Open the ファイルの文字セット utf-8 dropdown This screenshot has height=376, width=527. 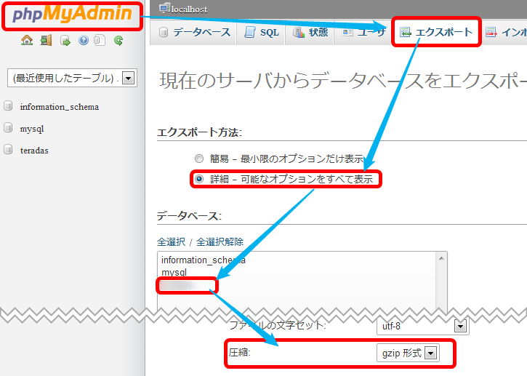click(423, 326)
